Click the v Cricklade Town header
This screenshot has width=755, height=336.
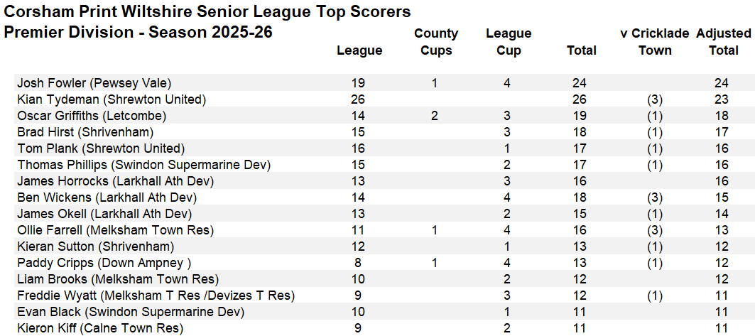[x=655, y=42]
